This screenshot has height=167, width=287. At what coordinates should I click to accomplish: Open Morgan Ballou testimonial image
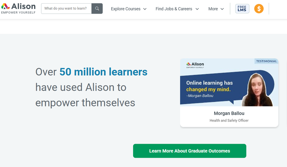tap(229, 82)
